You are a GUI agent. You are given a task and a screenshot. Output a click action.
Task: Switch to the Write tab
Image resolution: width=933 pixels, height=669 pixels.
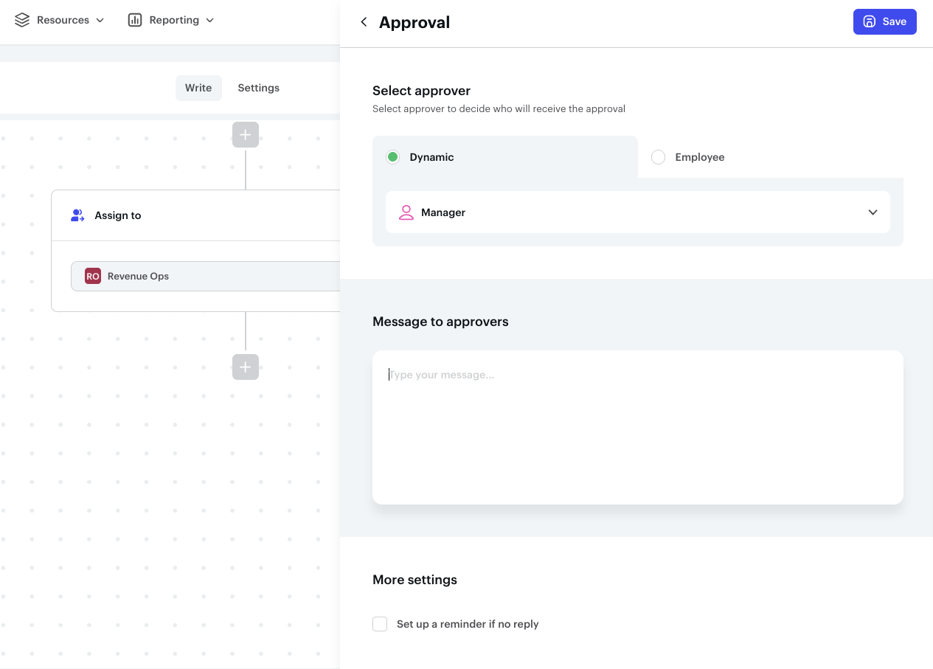tap(198, 88)
